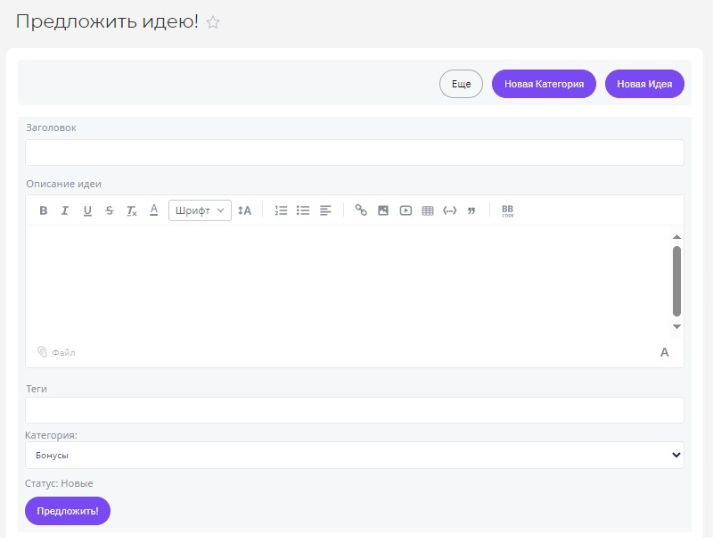
Task: Clear text formatting icon
Action: click(x=132, y=210)
